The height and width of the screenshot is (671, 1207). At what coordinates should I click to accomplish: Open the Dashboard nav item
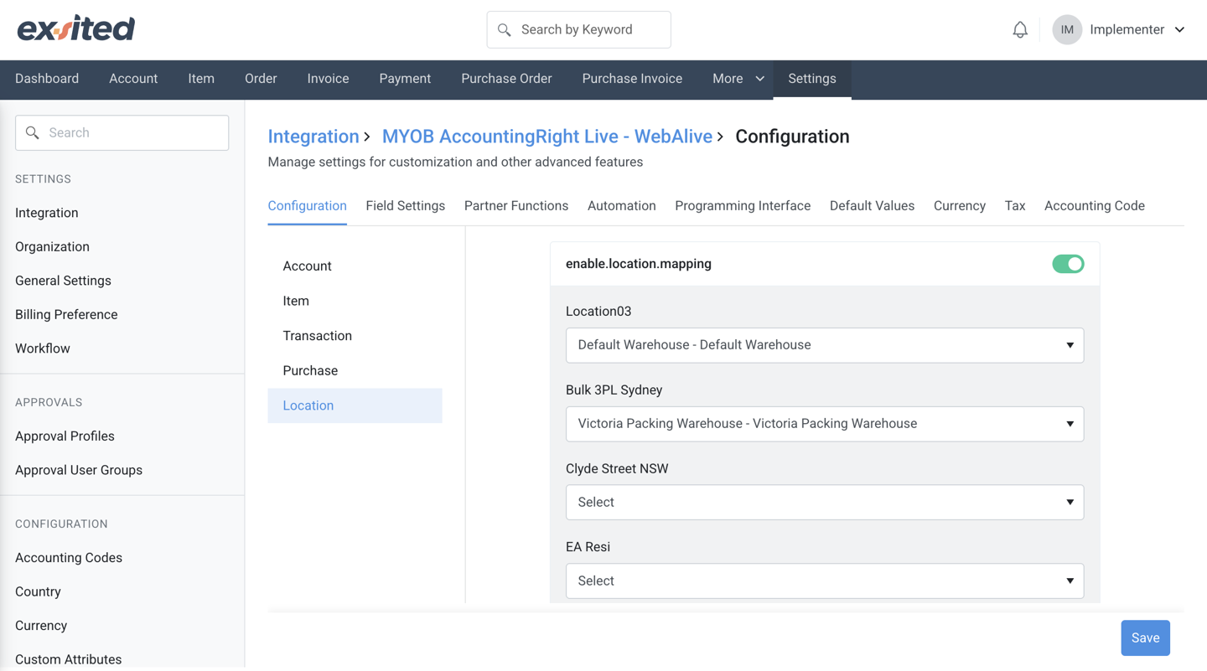[47, 79]
